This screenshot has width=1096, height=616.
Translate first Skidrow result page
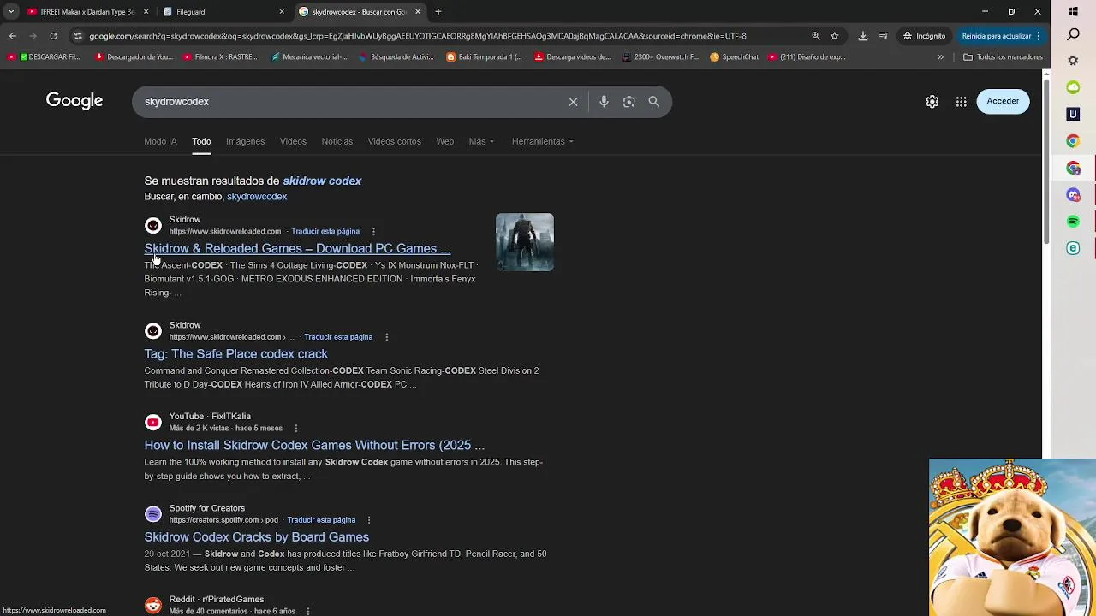[325, 232]
